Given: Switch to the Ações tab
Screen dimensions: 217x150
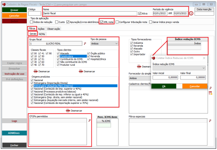Looking at the screenshot, I should pos(41,29).
